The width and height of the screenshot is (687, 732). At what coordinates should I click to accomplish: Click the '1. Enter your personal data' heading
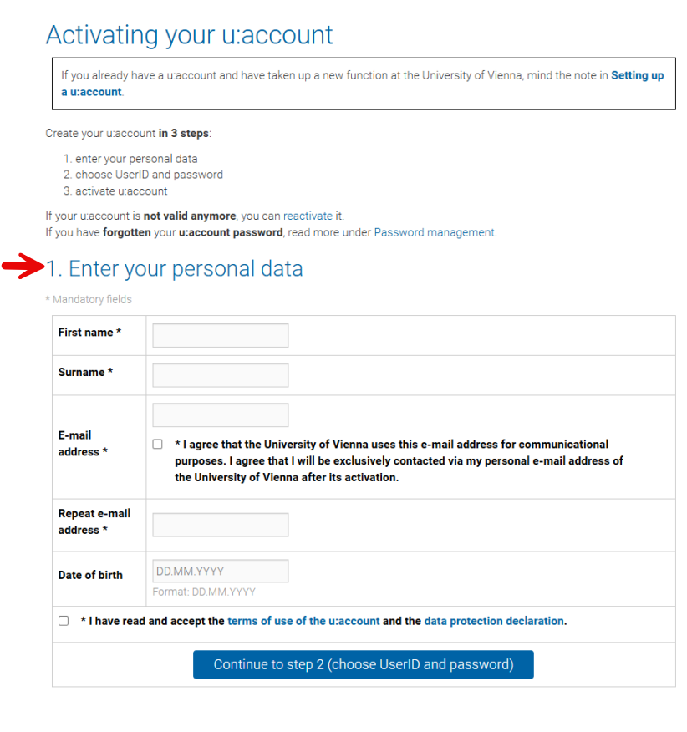click(x=175, y=268)
